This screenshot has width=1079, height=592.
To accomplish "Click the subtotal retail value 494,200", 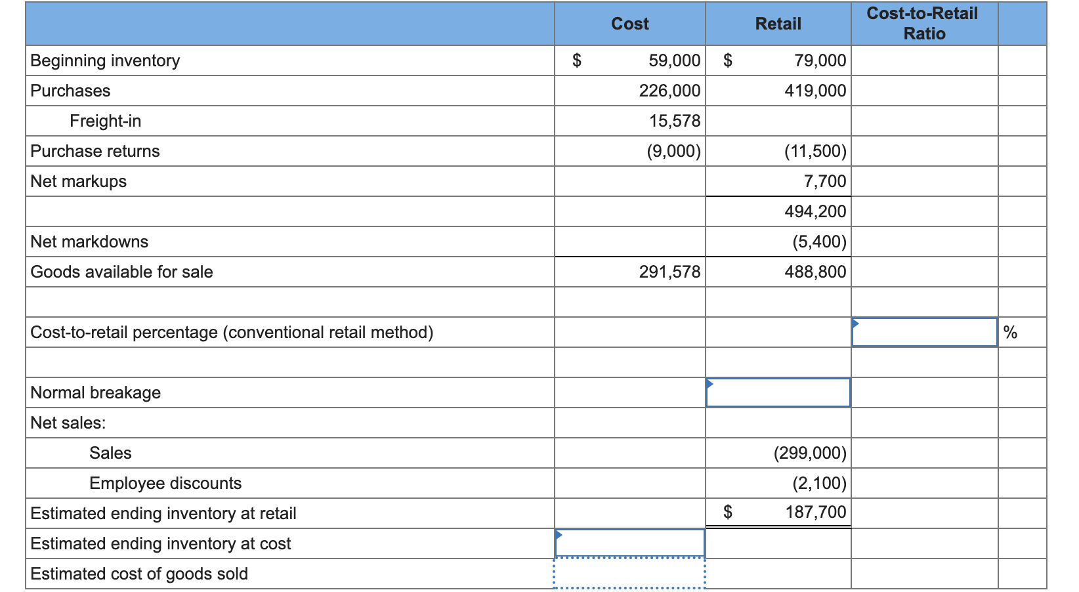I will coord(815,211).
